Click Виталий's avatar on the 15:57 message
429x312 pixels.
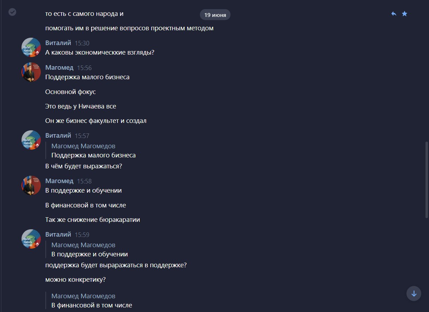31,140
